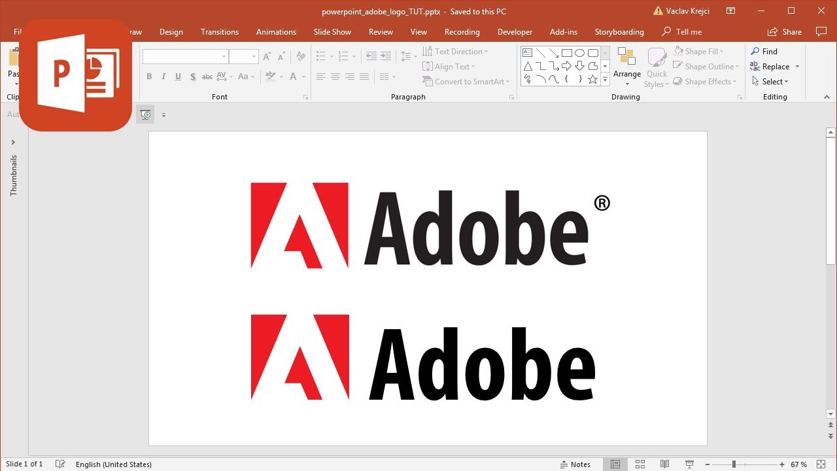
Task: Open the font name combo box
Action: click(185, 57)
